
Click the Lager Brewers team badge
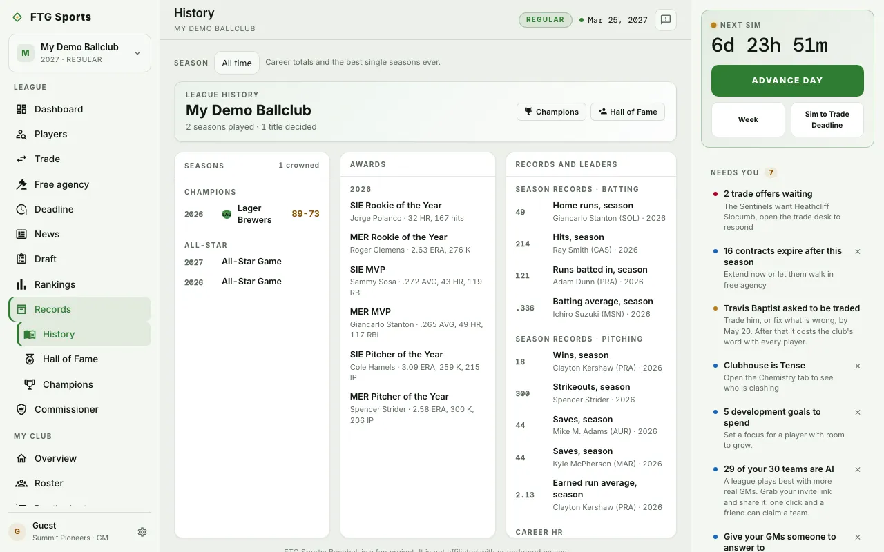[x=227, y=214]
